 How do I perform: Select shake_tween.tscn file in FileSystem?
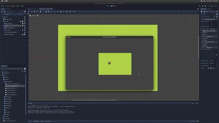12,95
